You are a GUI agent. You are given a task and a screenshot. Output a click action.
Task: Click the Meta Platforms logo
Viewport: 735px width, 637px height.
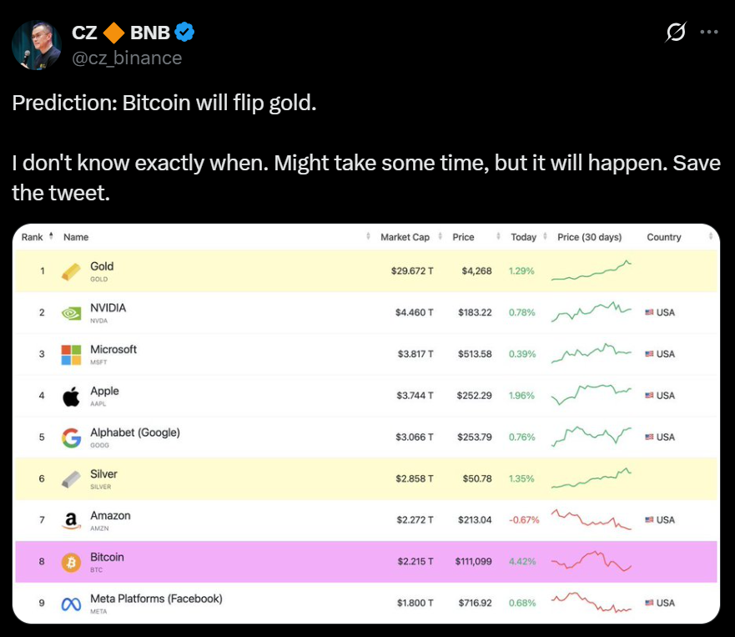tap(72, 603)
